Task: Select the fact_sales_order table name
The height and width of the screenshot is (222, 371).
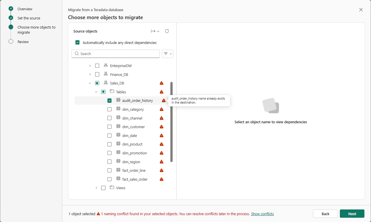Action: 135,179
